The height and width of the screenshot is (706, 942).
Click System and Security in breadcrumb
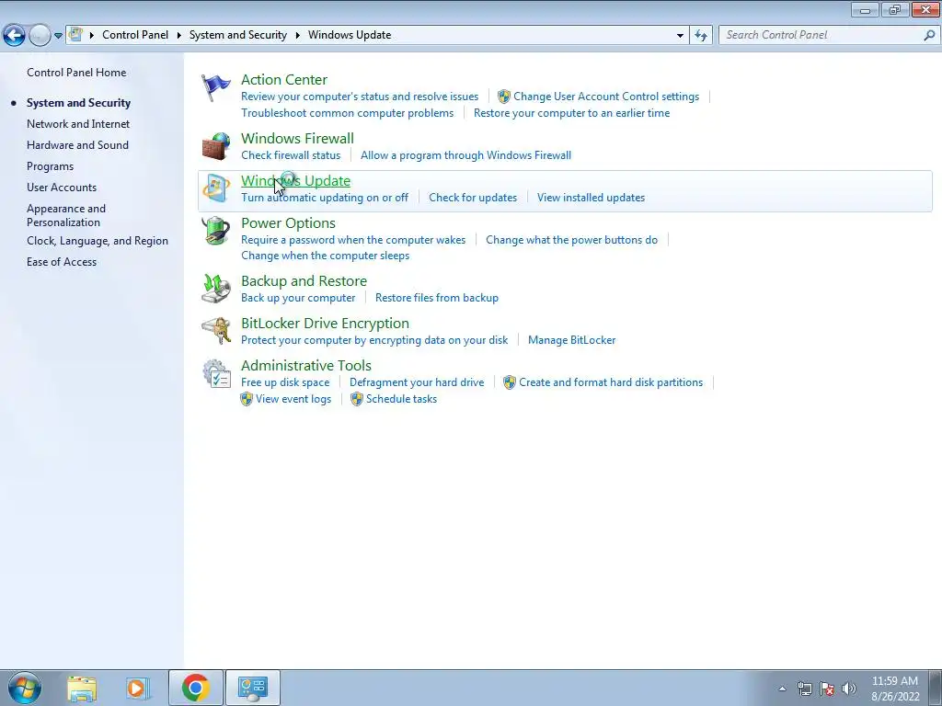(238, 35)
